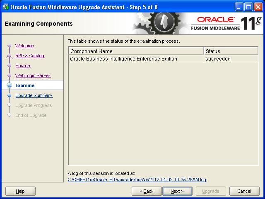Jump to the Source step

(x=23, y=66)
